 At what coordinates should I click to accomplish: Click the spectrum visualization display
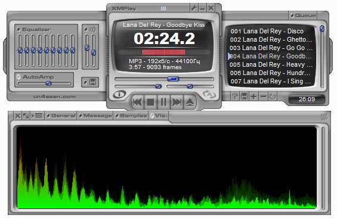pos(166,167)
